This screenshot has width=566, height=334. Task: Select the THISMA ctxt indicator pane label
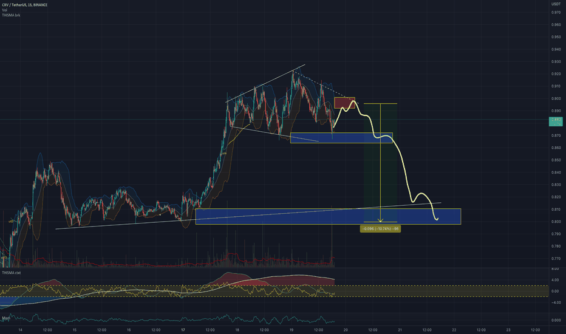point(11,273)
